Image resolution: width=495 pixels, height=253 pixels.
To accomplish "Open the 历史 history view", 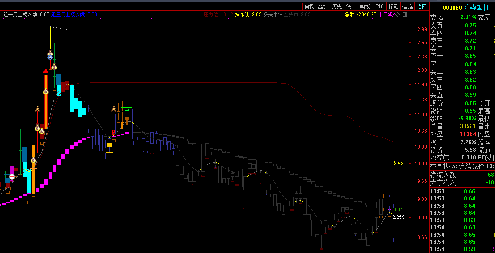I will point(337,6).
